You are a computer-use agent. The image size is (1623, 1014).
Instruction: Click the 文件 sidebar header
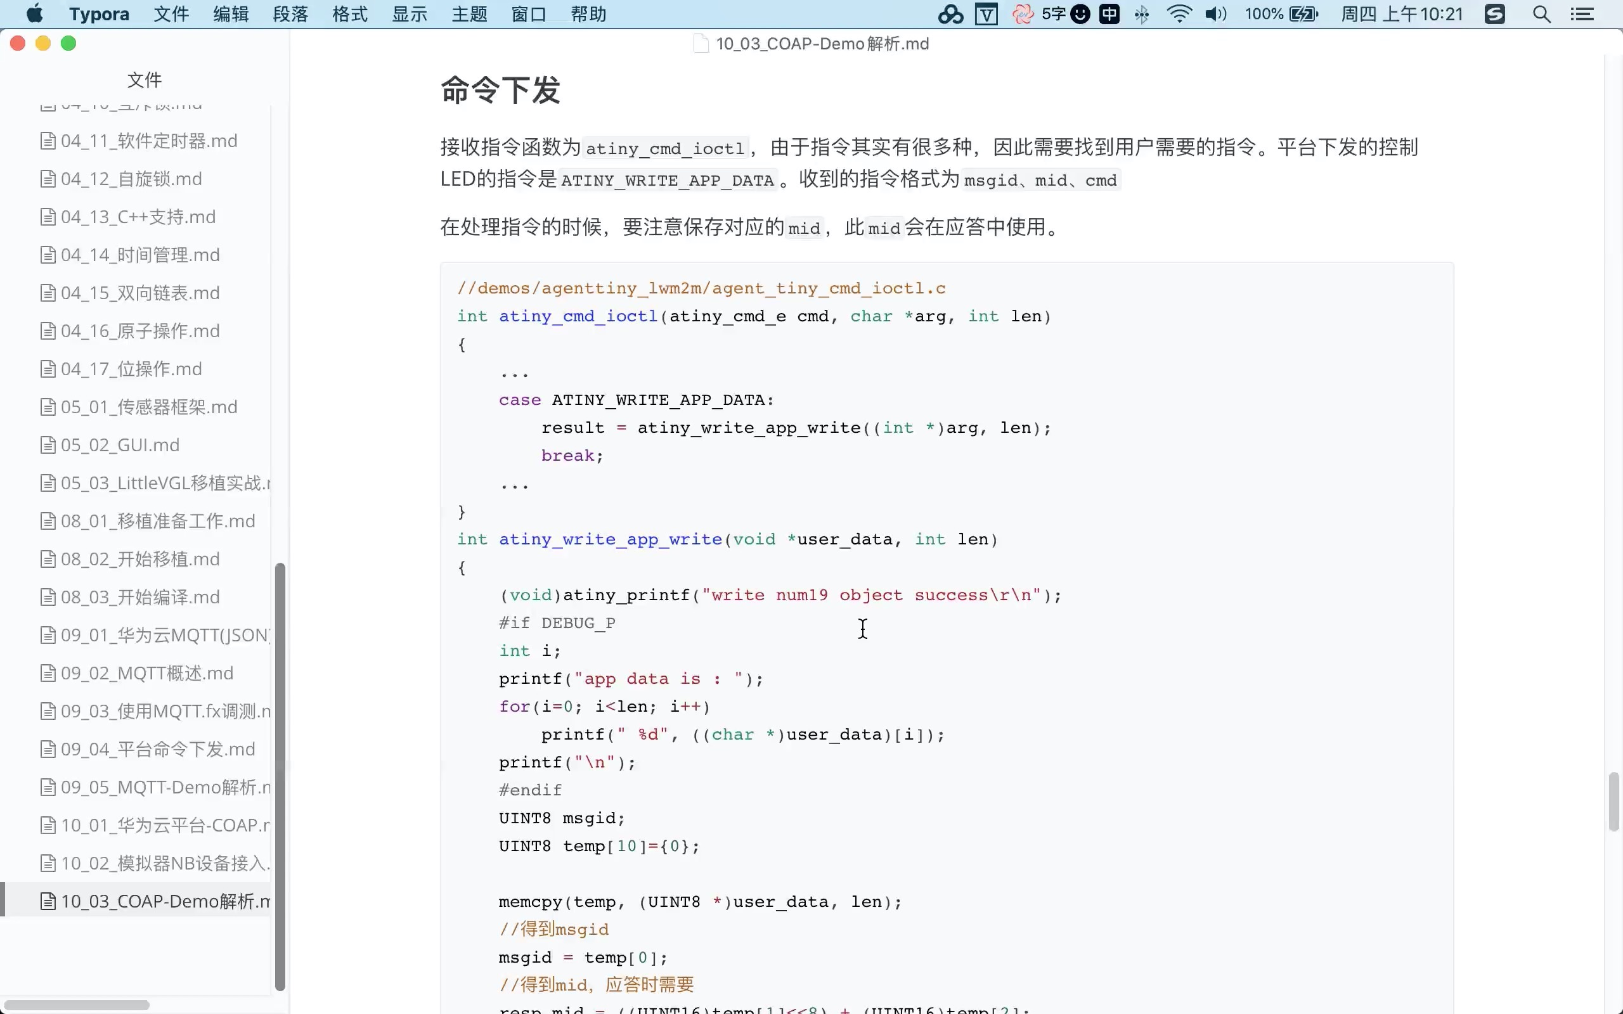click(x=144, y=80)
